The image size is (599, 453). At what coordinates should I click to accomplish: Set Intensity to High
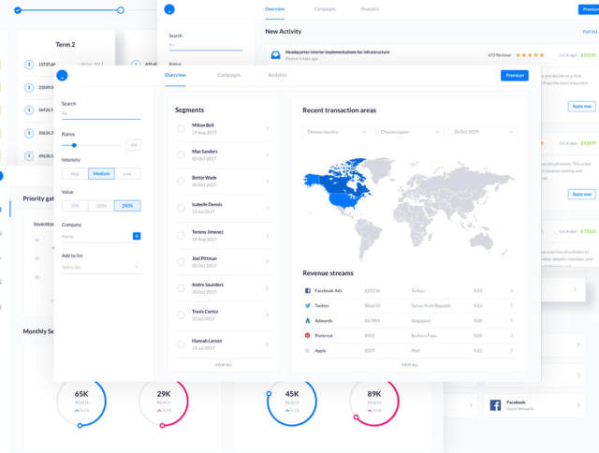[75, 174]
